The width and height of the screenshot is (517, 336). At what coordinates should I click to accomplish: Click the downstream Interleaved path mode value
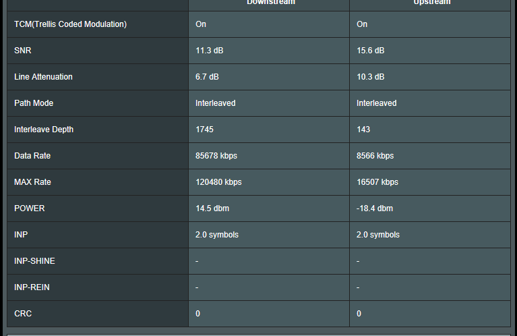pos(216,103)
